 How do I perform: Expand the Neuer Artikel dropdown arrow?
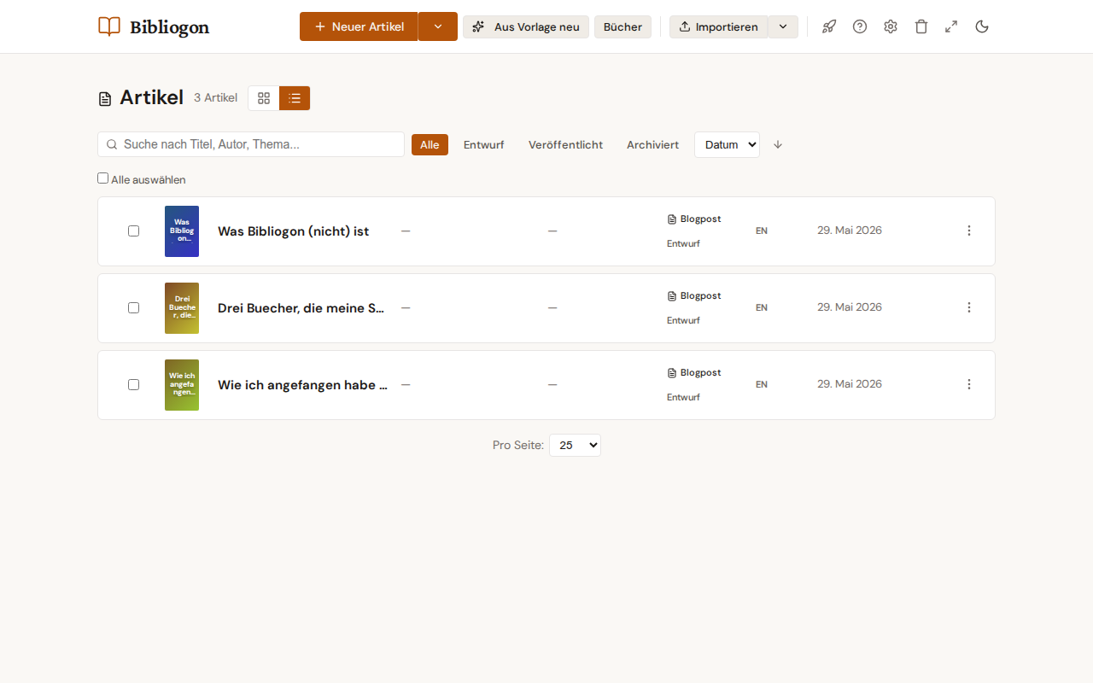[x=438, y=26]
